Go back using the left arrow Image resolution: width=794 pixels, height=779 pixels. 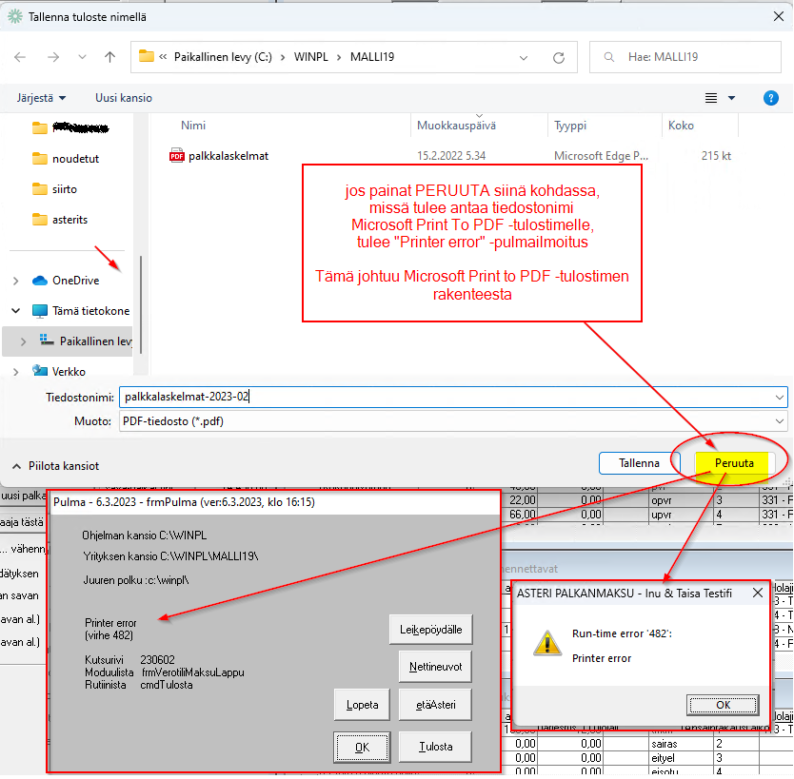click(x=20, y=57)
